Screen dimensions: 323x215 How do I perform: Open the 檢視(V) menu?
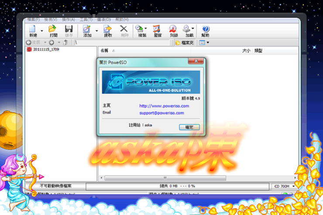51,20
